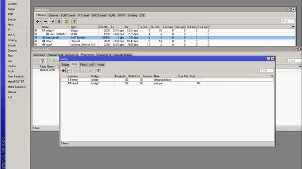
Task: Expand the System submenu in sidebar
Action: pos(27,45)
